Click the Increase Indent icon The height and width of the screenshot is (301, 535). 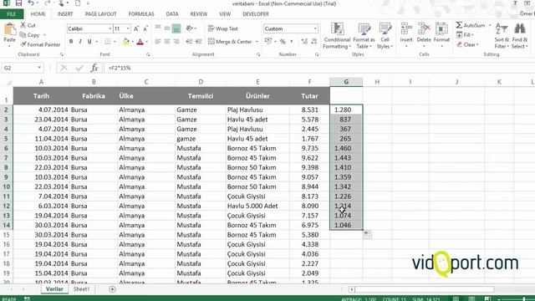(199, 42)
